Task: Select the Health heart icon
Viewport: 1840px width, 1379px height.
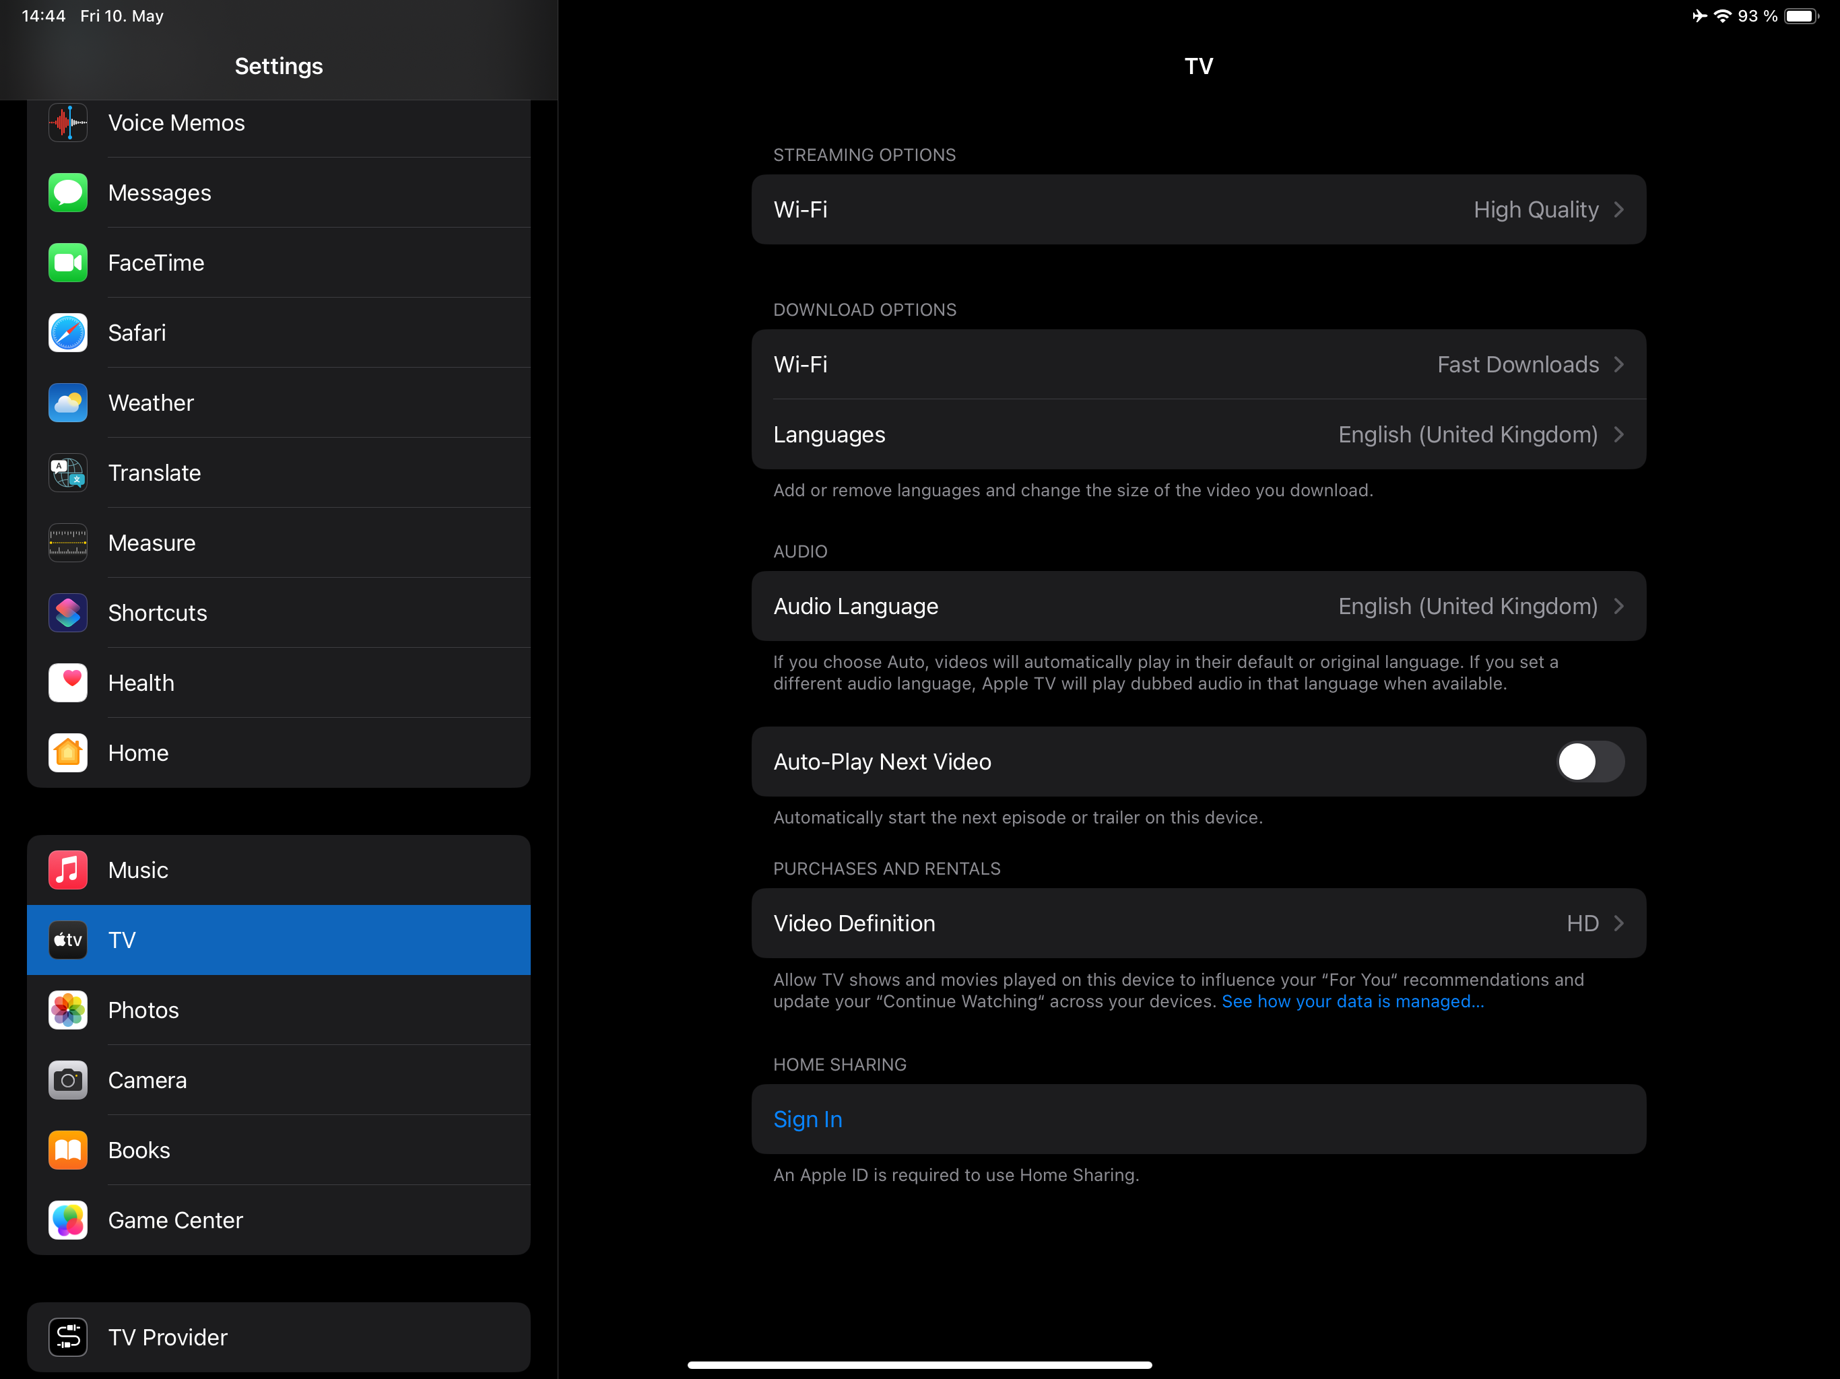Action: click(x=68, y=683)
